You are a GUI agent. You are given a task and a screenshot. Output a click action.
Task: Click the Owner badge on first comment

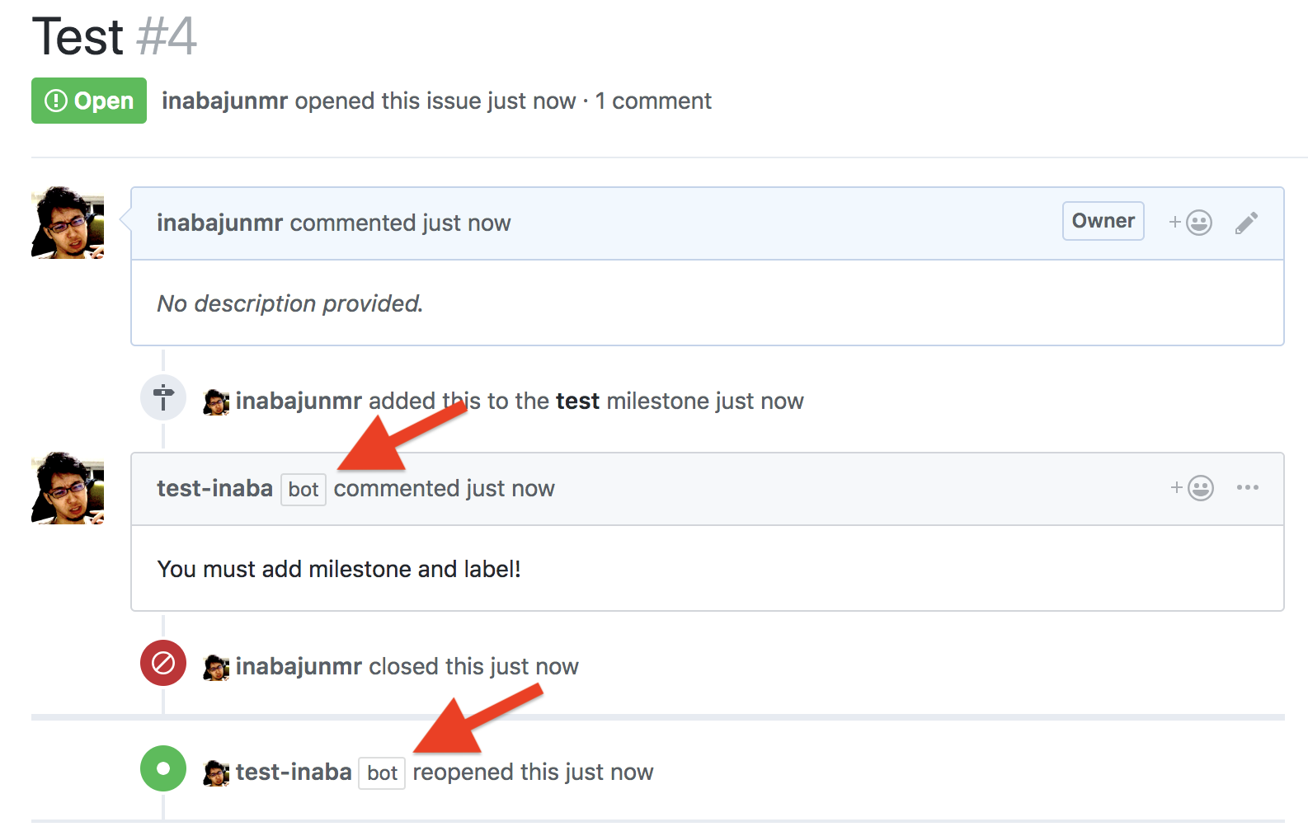pos(1103,221)
